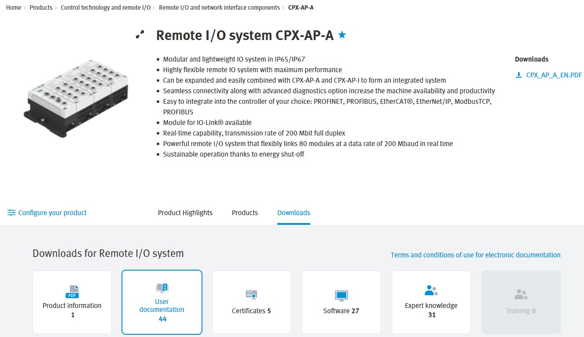Open the Product Highlights tab
Viewport: 584px width, 337px height.
point(185,212)
